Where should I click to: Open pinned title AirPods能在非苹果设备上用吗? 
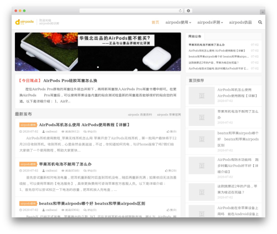click(x=238, y=211)
